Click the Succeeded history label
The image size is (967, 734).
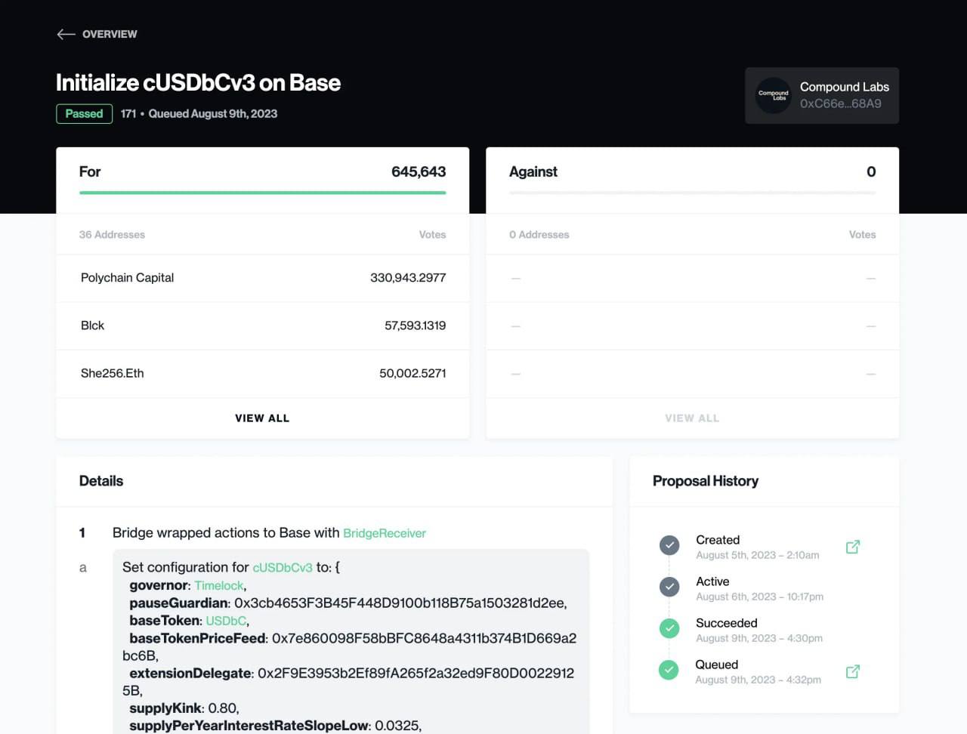point(727,623)
